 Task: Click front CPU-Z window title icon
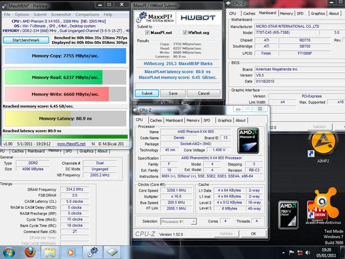(x=135, y=110)
